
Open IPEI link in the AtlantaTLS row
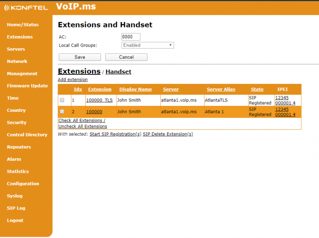285,100
